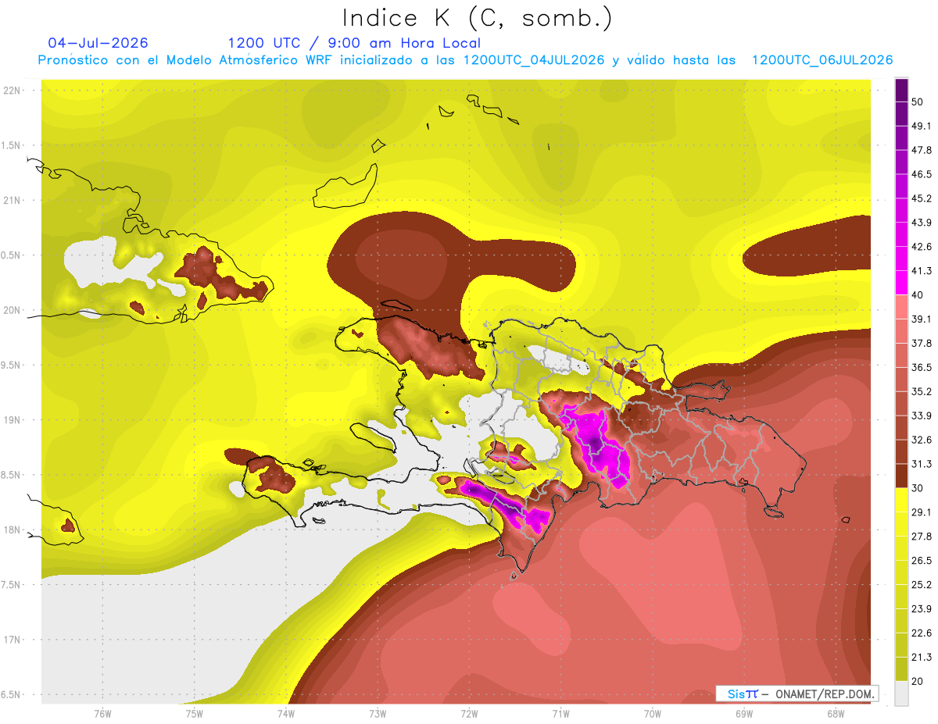Select the date text '04-Jul-2026'
Screen dimensions: 938x724
pyautogui.click(x=98, y=43)
